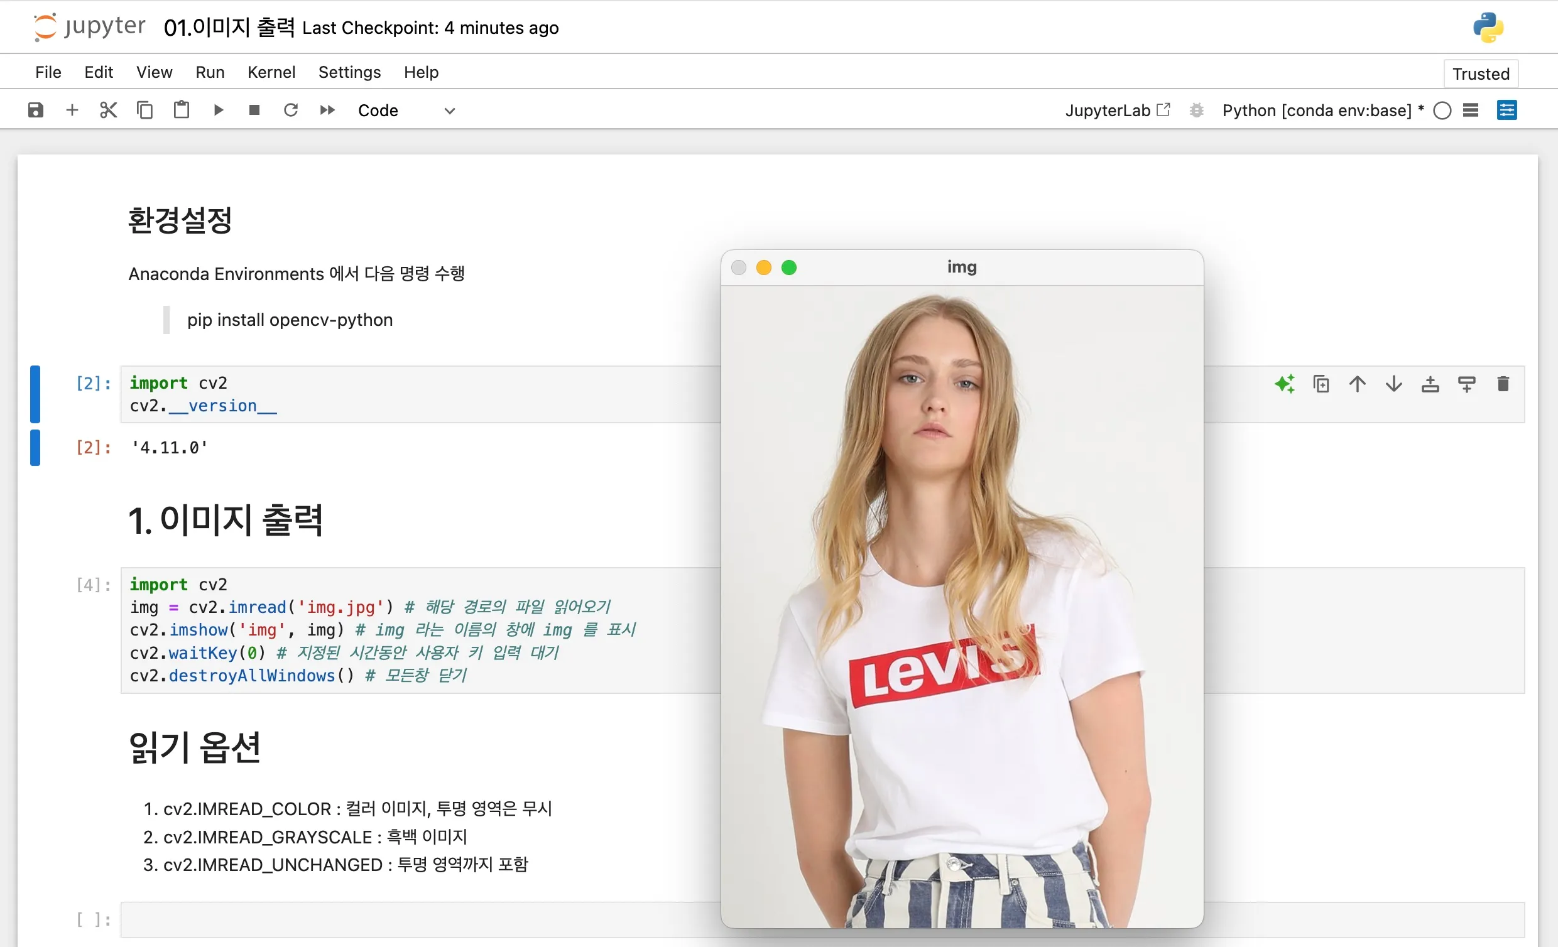Switch kernel via Python [conda env:base]
The width and height of the screenshot is (1558, 947).
(1323, 111)
